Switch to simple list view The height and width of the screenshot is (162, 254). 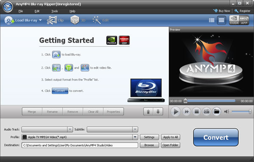pos(221,20)
